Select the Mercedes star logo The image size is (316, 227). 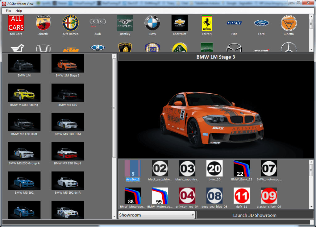click(x=289, y=47)
